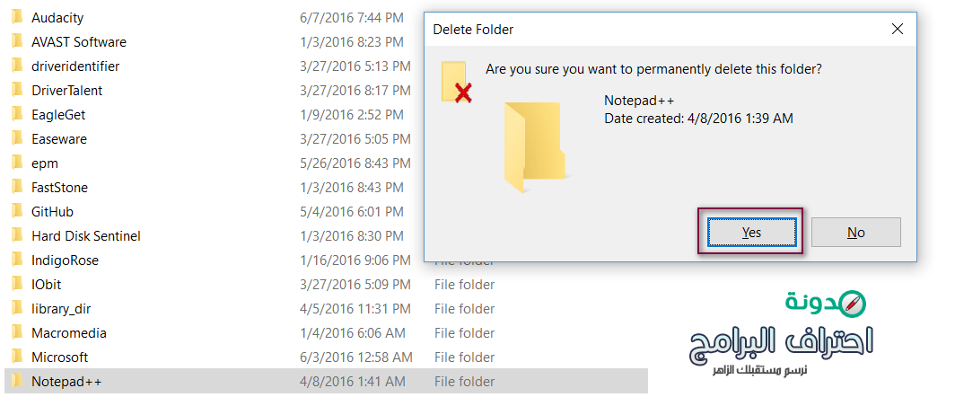Click the AVAST Software folder icon

[x=16, y=41]
